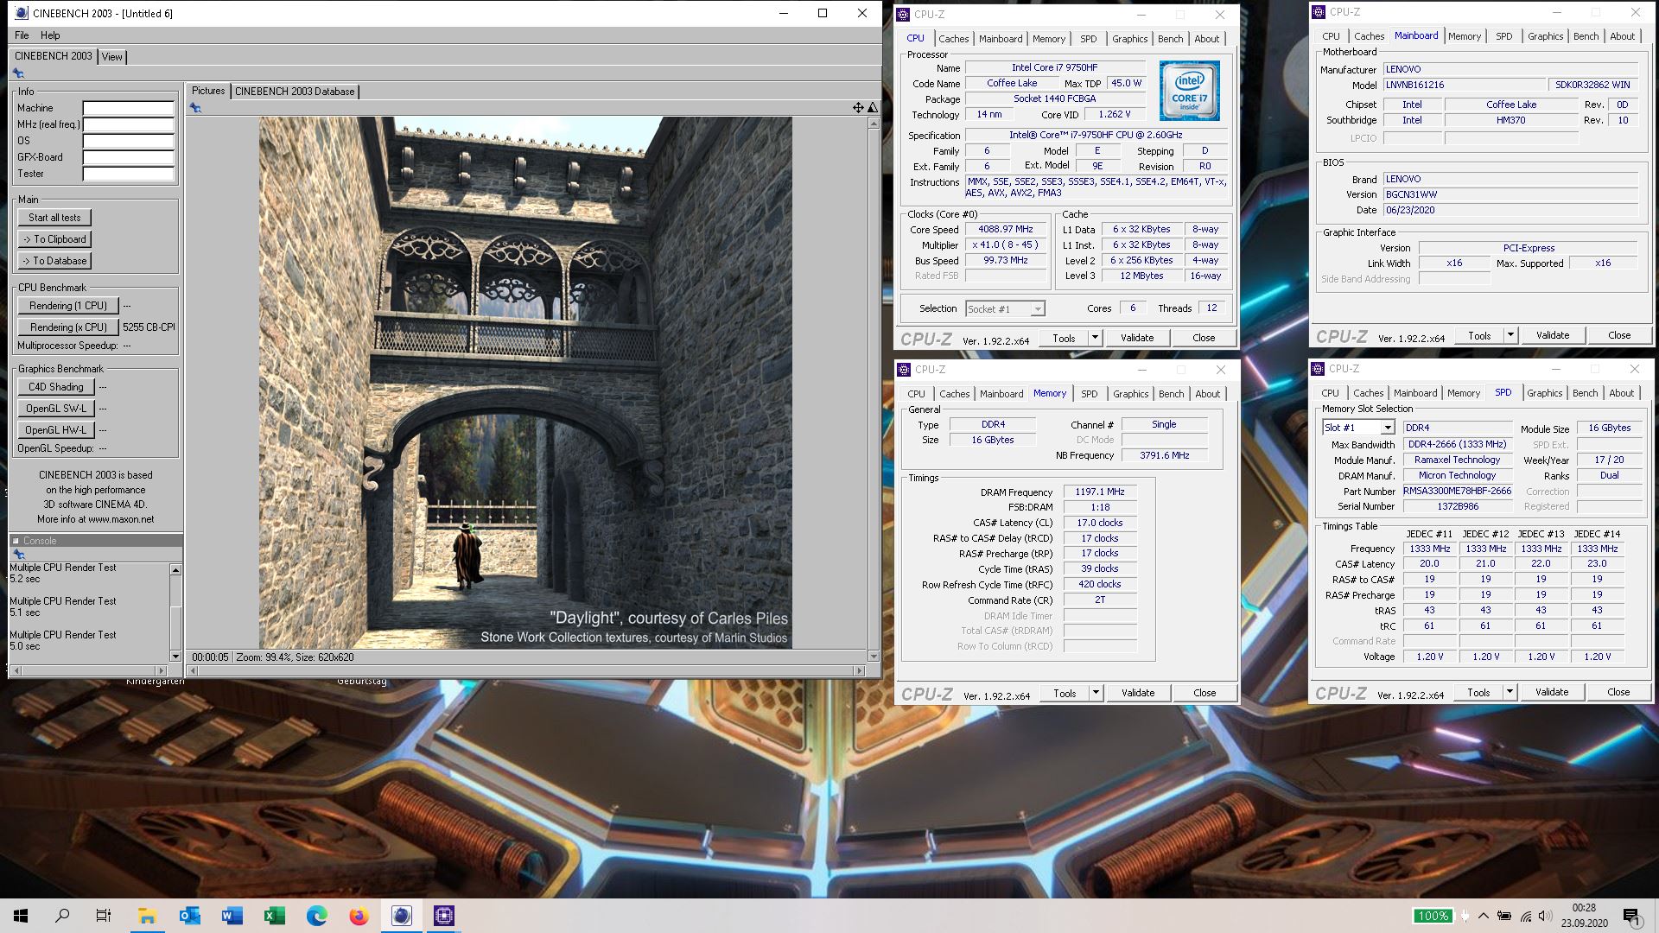The height and width of the screenshot is (933, 1659).
Task: Click Tools button in SPD CPU-Z window
Action: point(1478,692)
